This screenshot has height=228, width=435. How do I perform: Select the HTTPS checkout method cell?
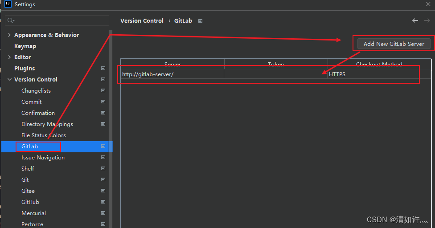click(379, 74)
